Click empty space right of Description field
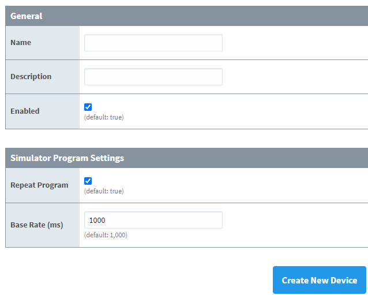368x295 pixels. click(x=294, y=77)
